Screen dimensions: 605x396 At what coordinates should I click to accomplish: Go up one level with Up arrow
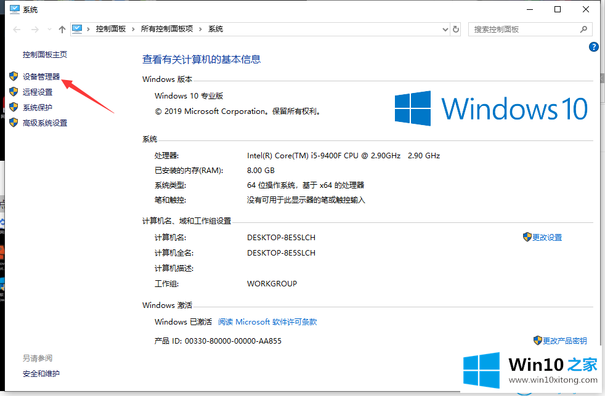pos(62,30)
